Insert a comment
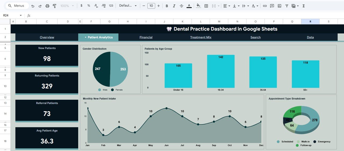This screenshot has width=344, height=151. coord(272,6)
